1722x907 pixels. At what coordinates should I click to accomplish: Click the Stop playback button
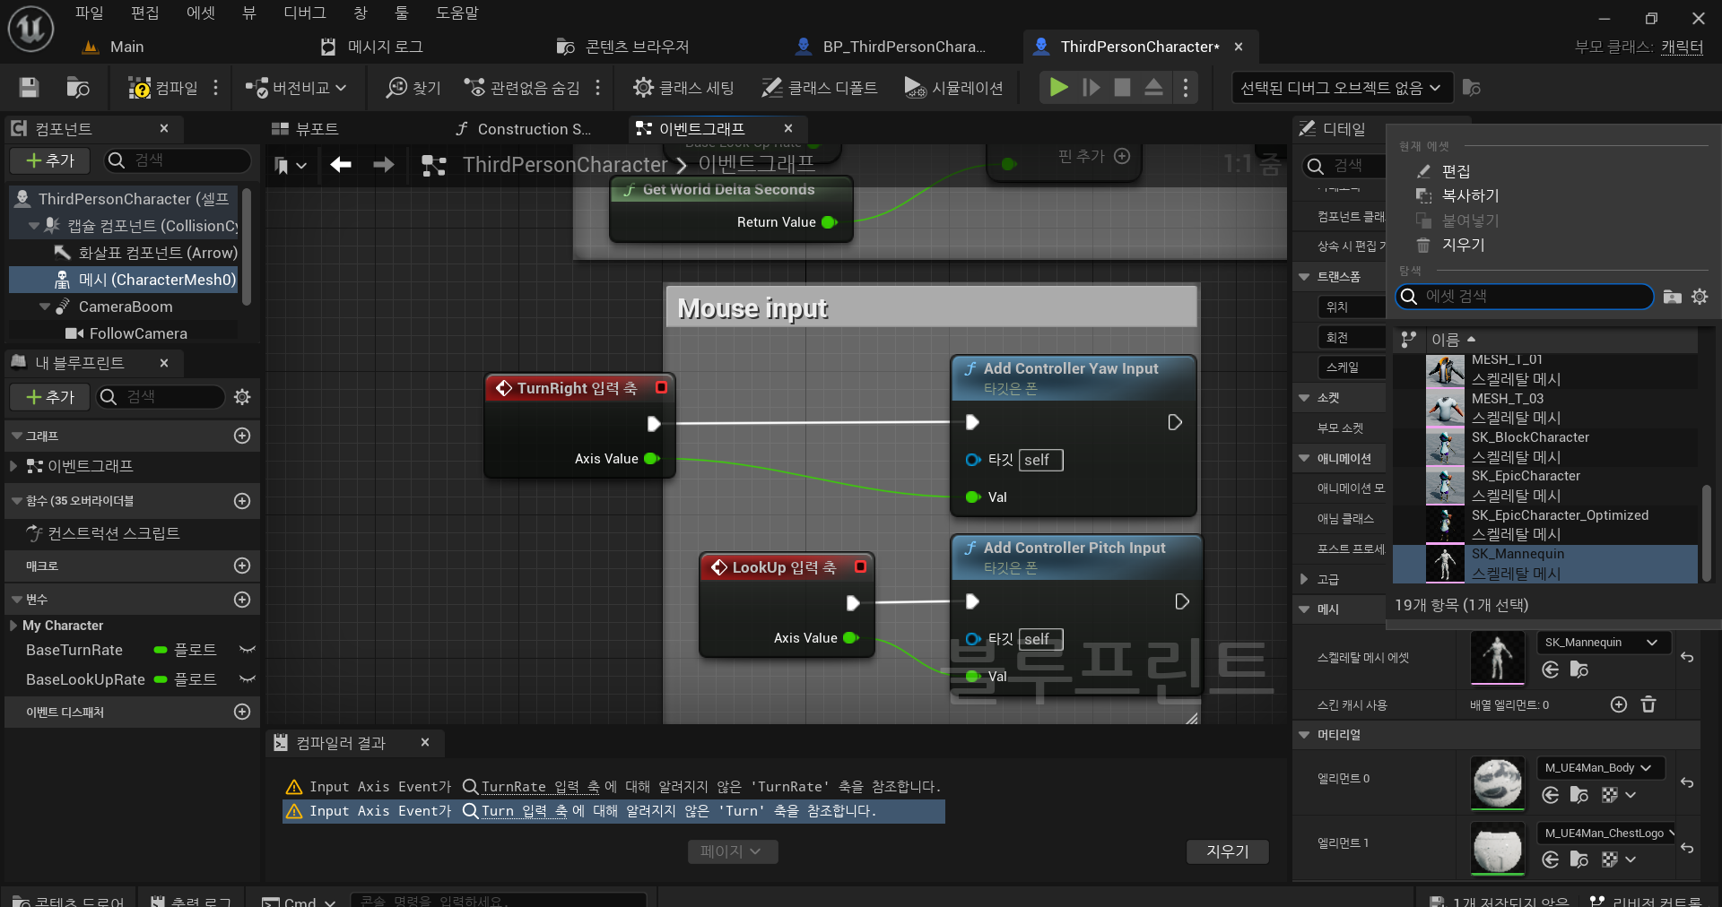(1122, 88)
